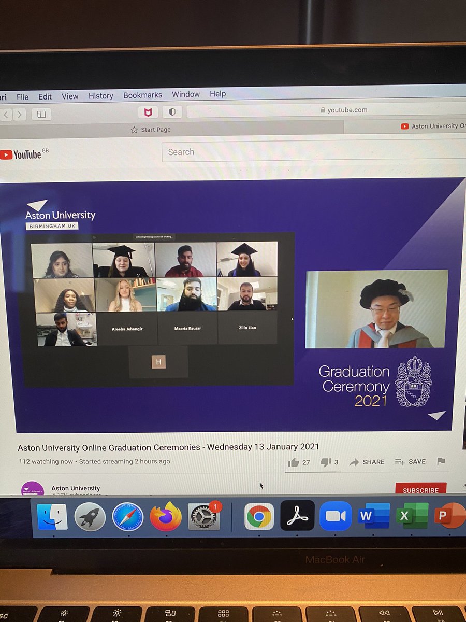Click Safari back arrow button

pyautogui.click(x=6, y=115)
